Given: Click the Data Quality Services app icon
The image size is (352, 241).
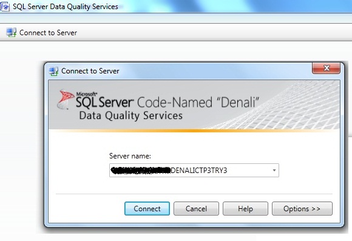Looking at the screenshot, I should click(x=5, y=7).
